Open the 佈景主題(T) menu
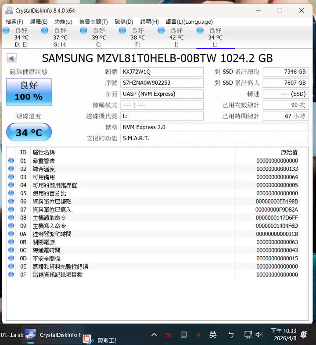The image size is (316, 345). click(x=93, y=22)
